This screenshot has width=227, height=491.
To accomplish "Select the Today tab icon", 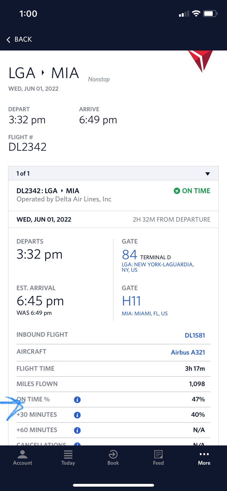I will click(x=68, y=455).
